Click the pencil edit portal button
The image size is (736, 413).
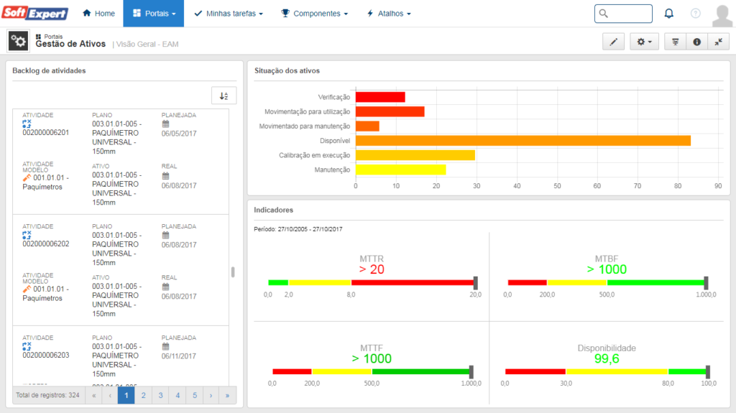pos(613,42)
